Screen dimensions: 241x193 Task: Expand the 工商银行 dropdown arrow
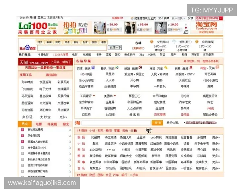pos(94,96)
